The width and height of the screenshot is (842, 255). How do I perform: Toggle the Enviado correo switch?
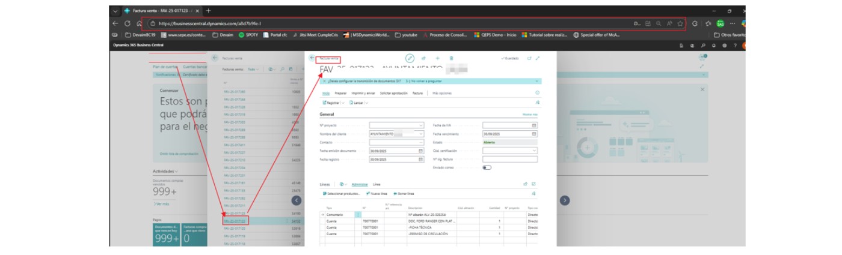pyautogui.click(x=487, y=167)
